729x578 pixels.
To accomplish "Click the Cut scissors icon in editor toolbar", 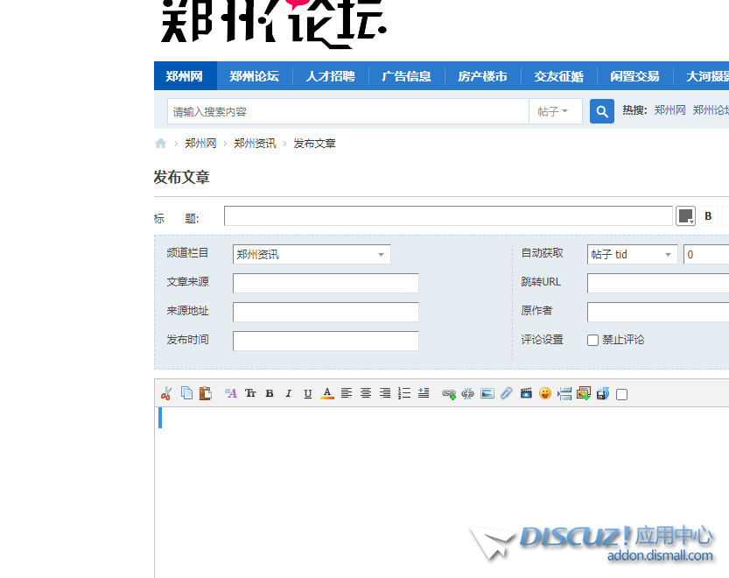I will pyautogui.click(x=166, y=394).
